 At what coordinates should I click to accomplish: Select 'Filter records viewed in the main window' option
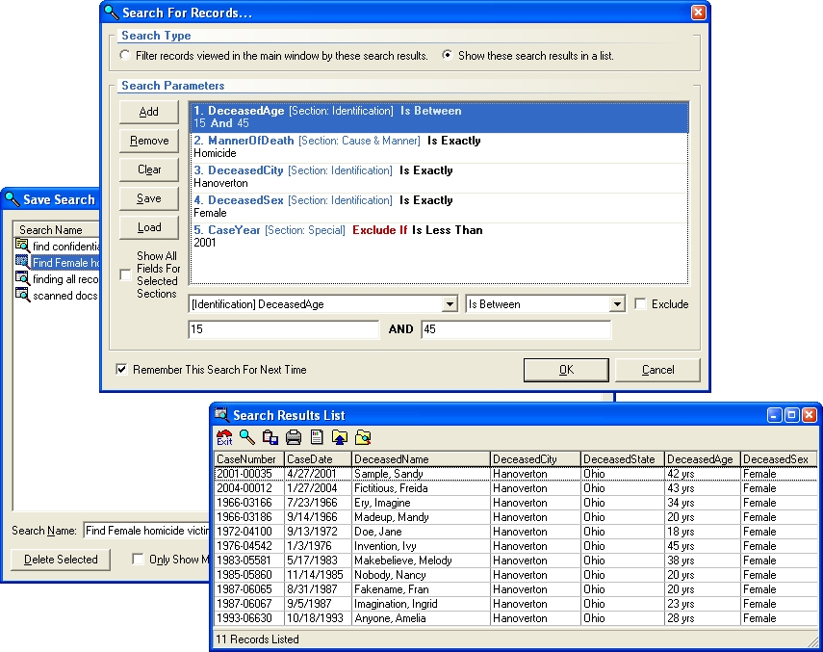(x=125, y=55)
